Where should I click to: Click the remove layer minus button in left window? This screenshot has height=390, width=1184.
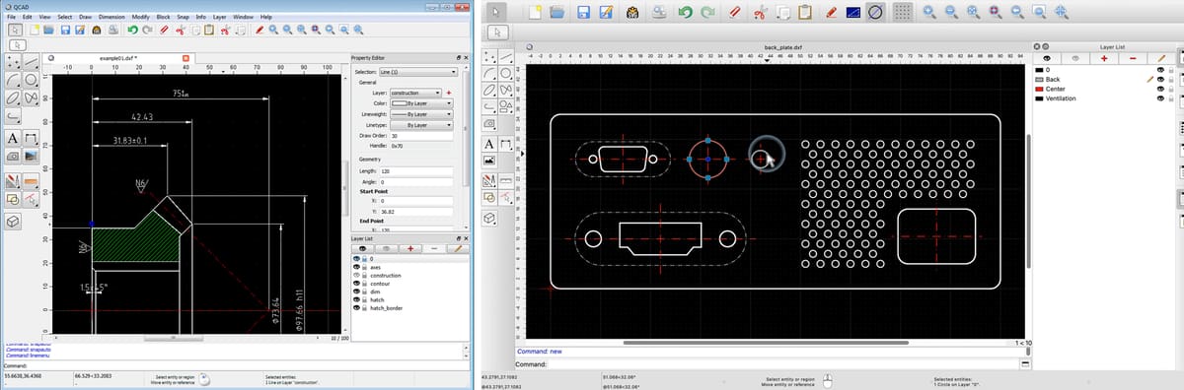(x=434, y=248)
